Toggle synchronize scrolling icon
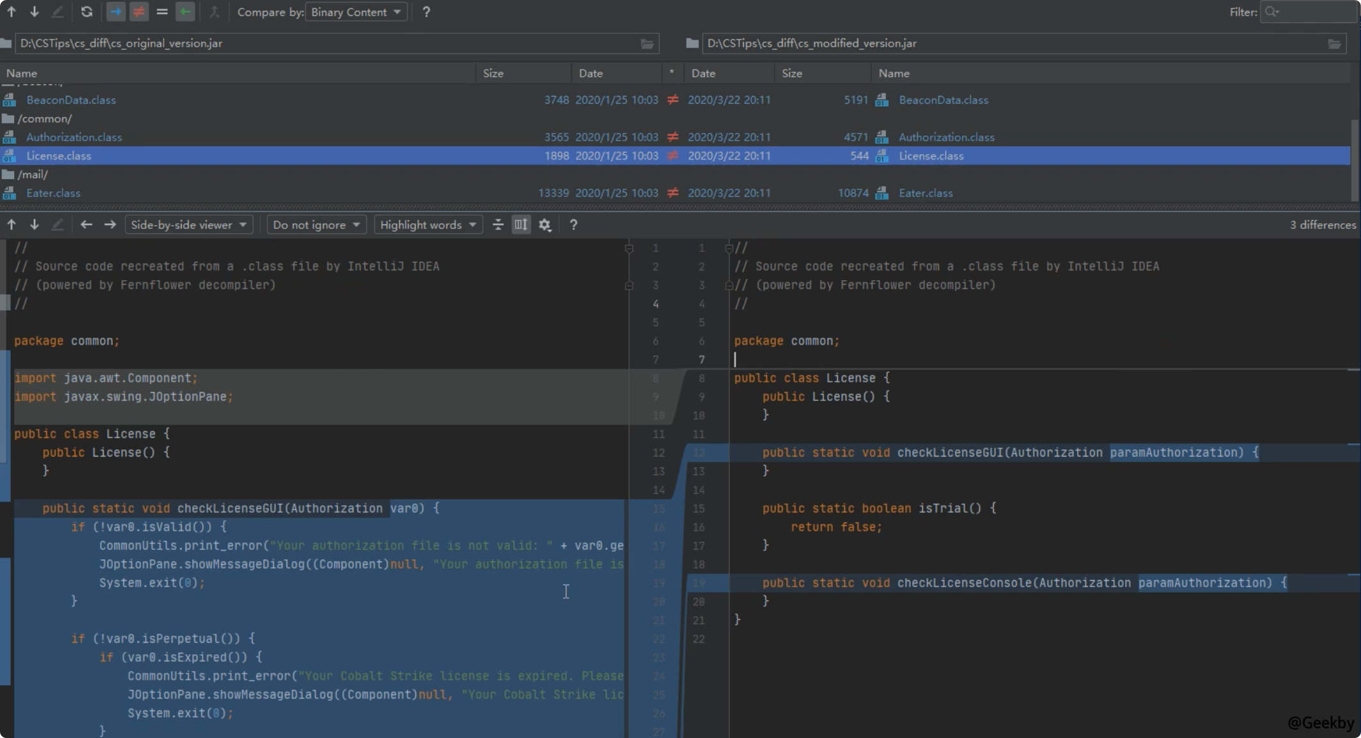1361x738 pixels. (x=521, y=224)
